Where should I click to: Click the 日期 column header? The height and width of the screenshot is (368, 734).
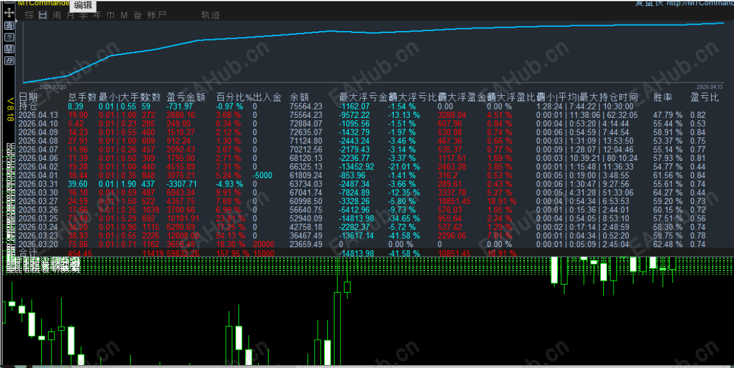[x=28, y=97]
